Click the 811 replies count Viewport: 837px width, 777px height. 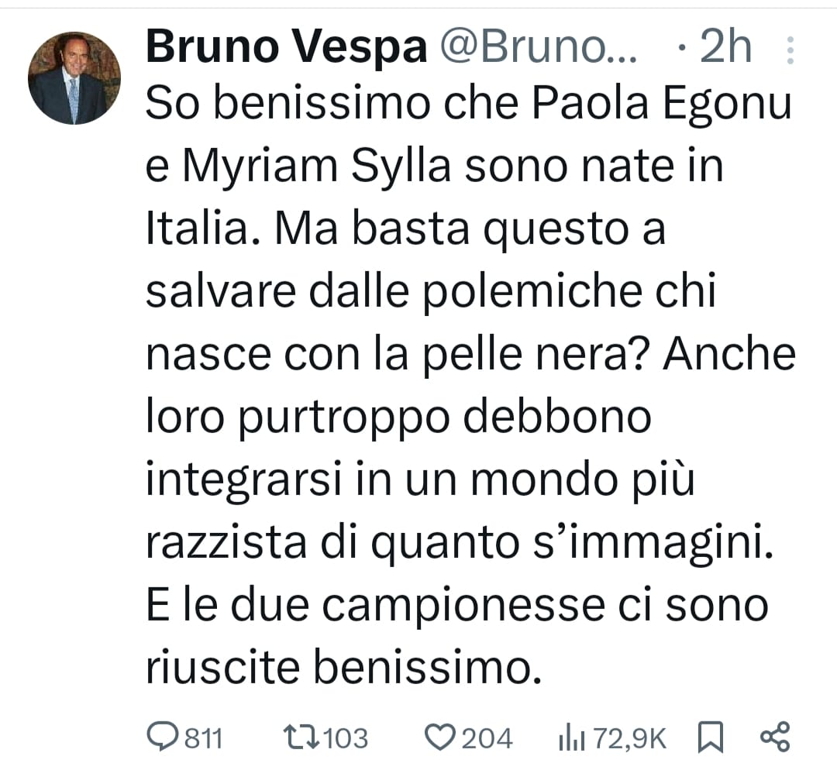[x=203, y=738]
